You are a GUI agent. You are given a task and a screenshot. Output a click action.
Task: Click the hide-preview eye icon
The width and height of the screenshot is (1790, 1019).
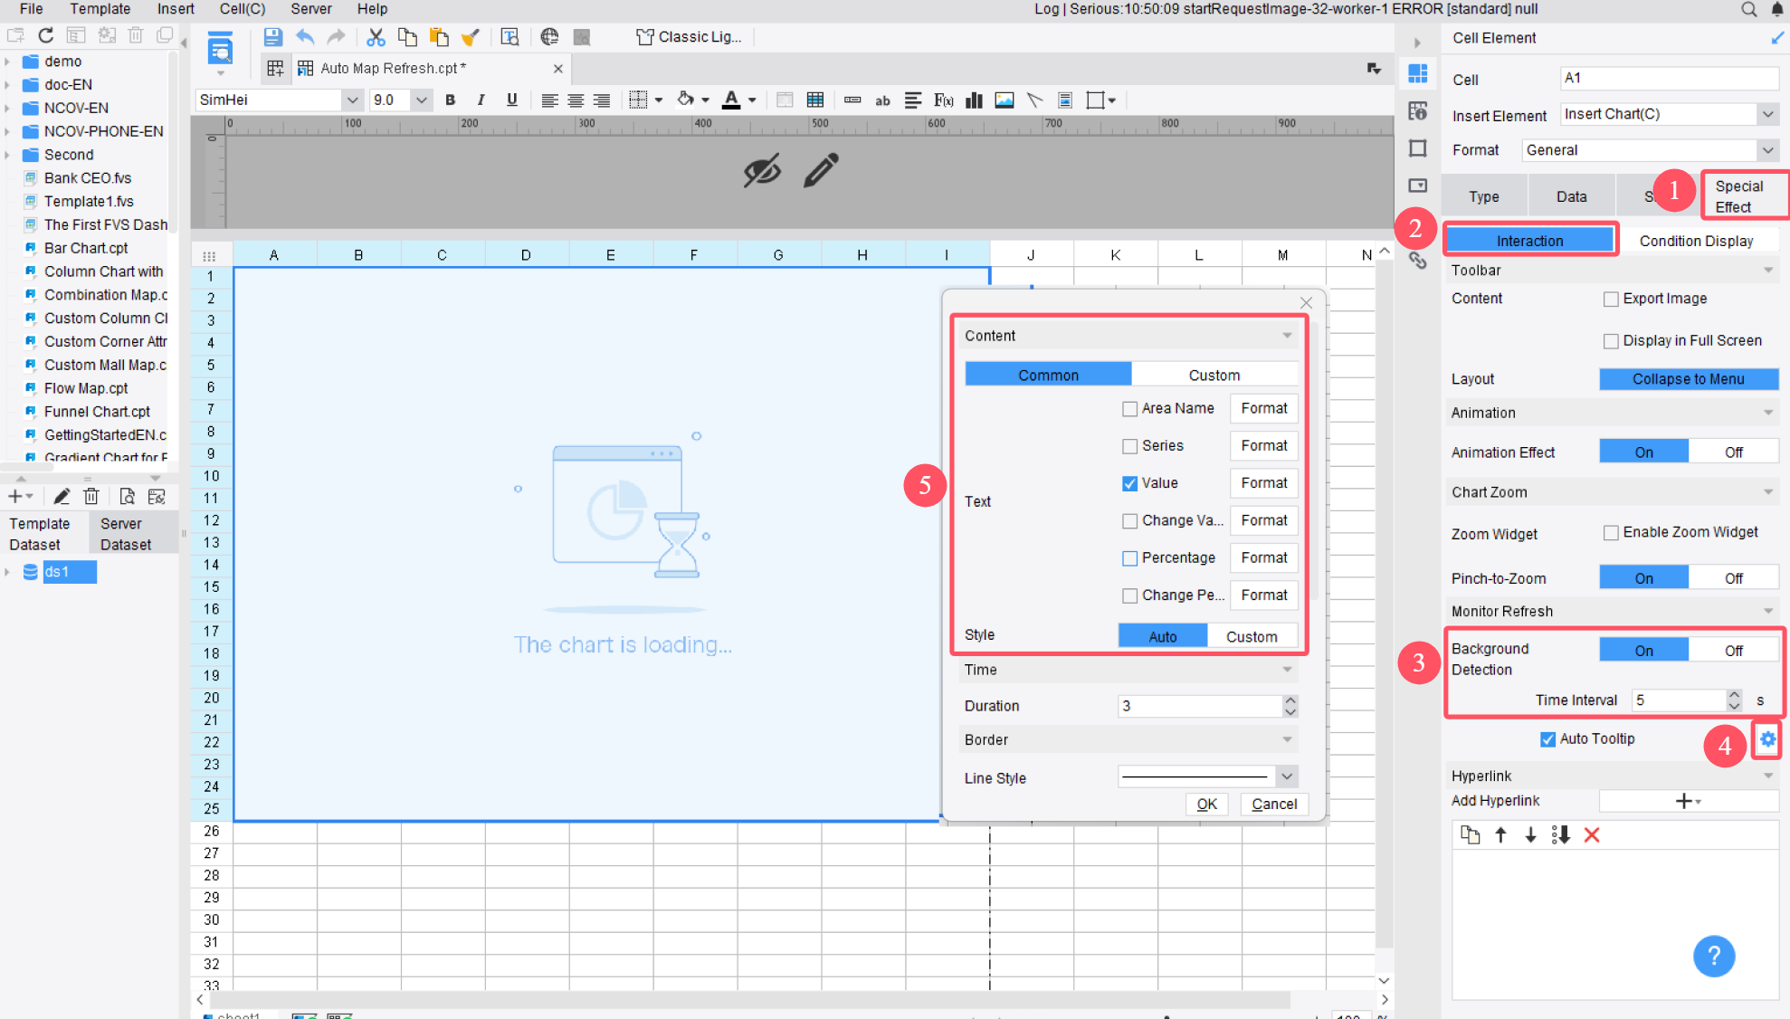762,170
